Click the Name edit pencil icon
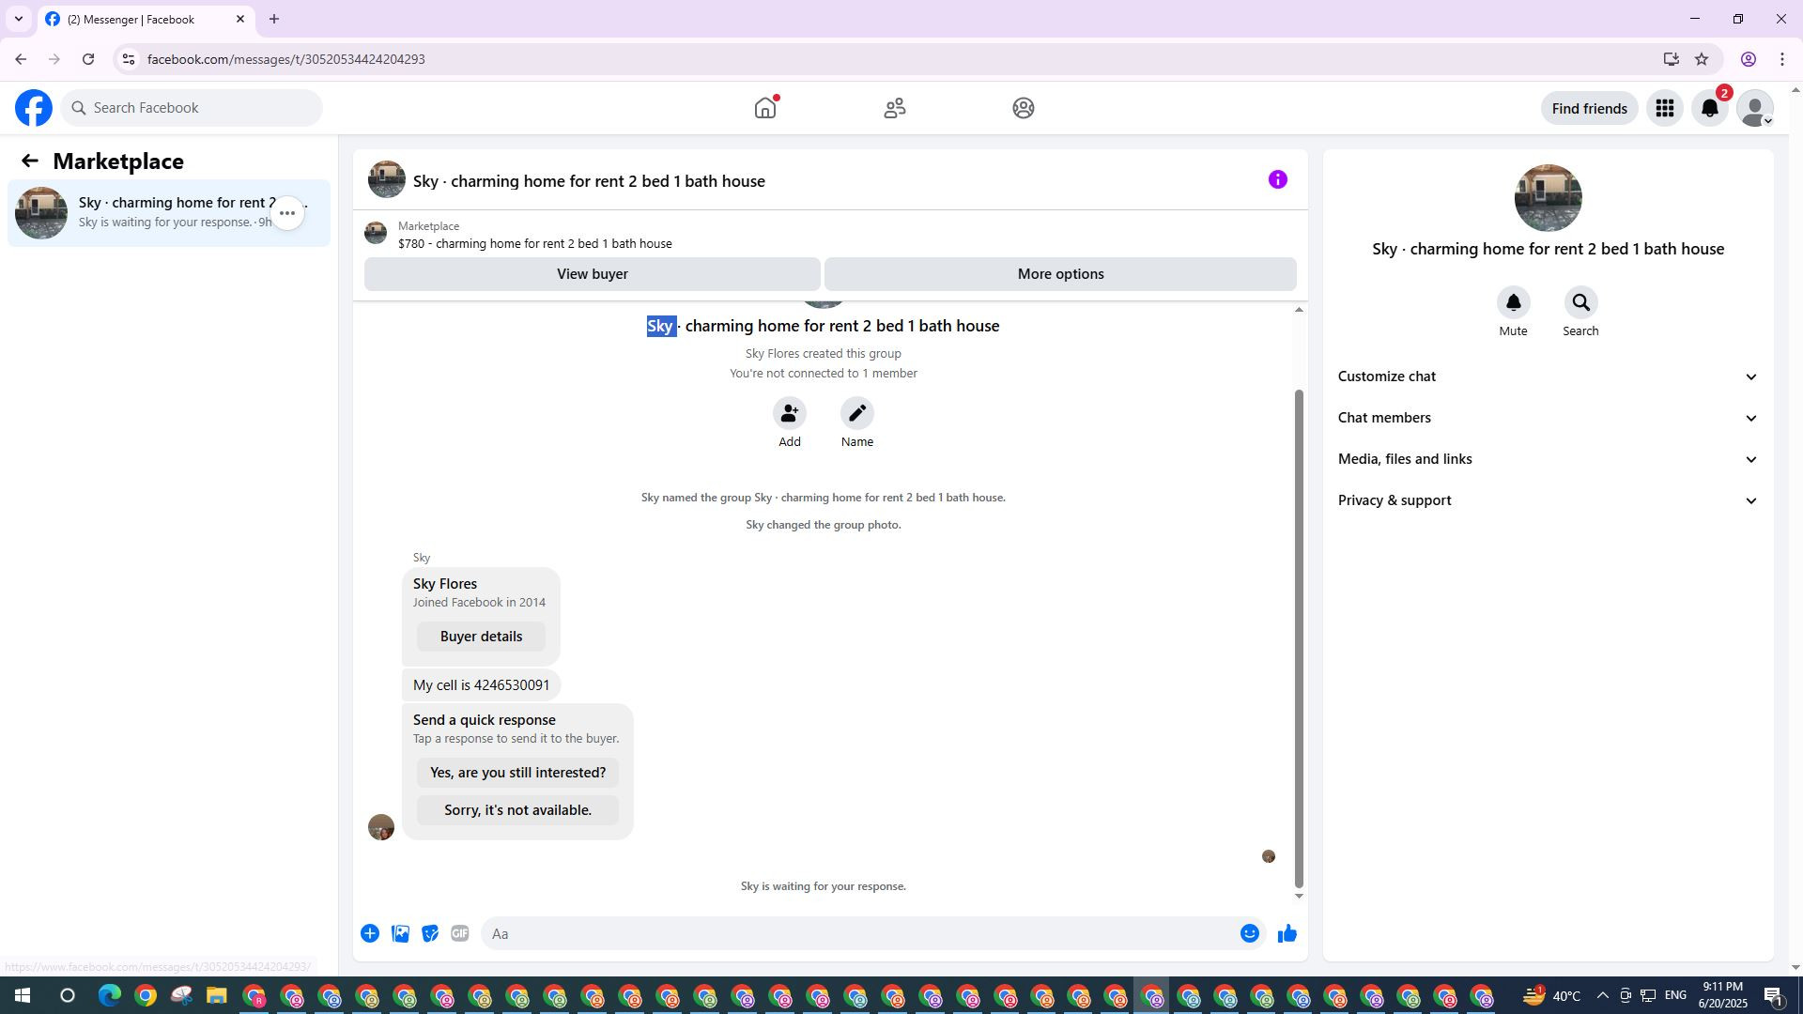The image size is (1803, 1014). [856, 414]
